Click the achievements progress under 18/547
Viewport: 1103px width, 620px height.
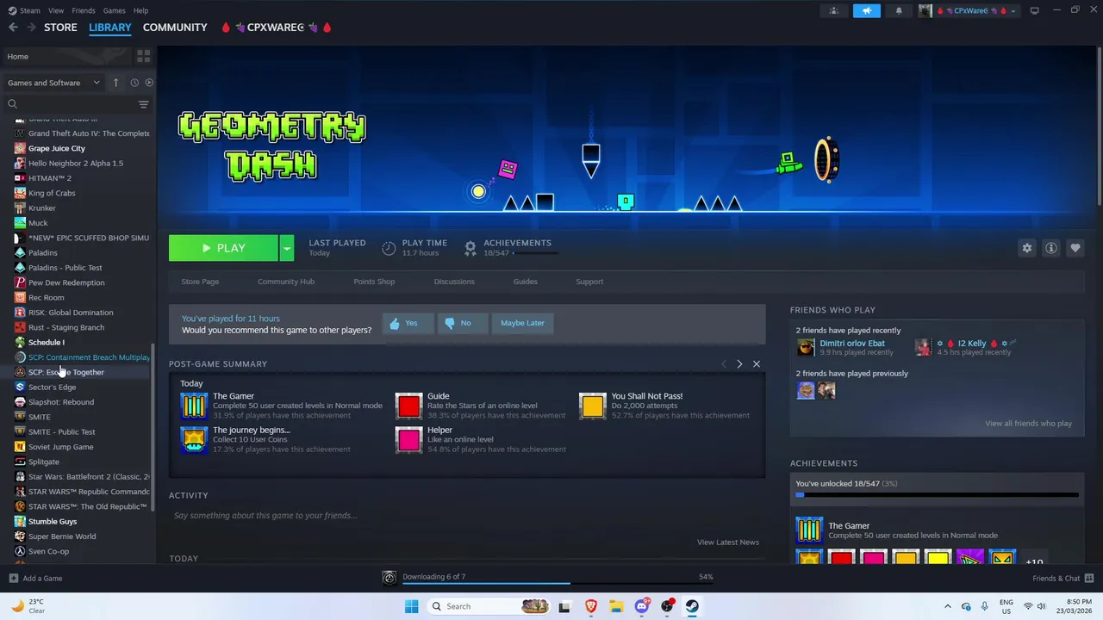pyautogui.click(x=534, y=253)
